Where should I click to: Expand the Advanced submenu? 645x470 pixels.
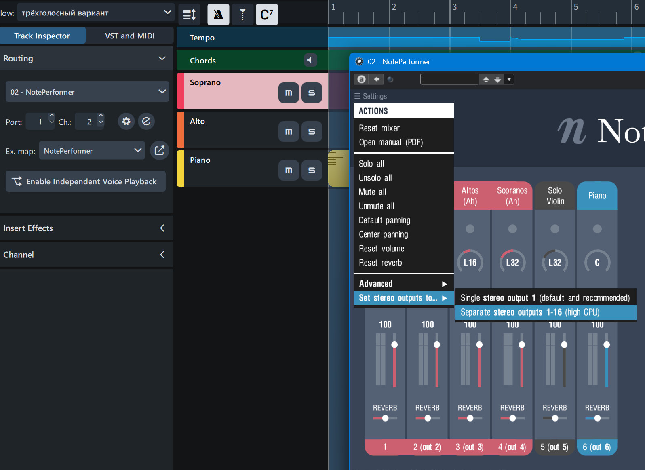(404, 284)
